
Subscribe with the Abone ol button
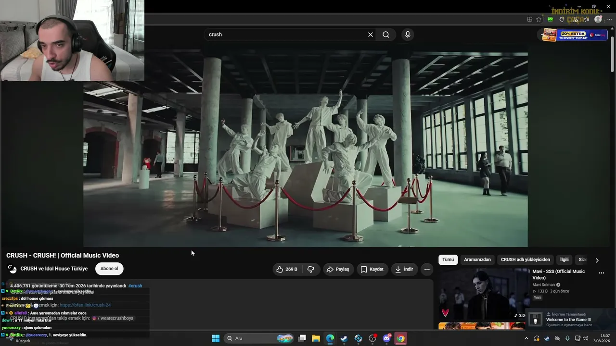[x=109, y=269]
